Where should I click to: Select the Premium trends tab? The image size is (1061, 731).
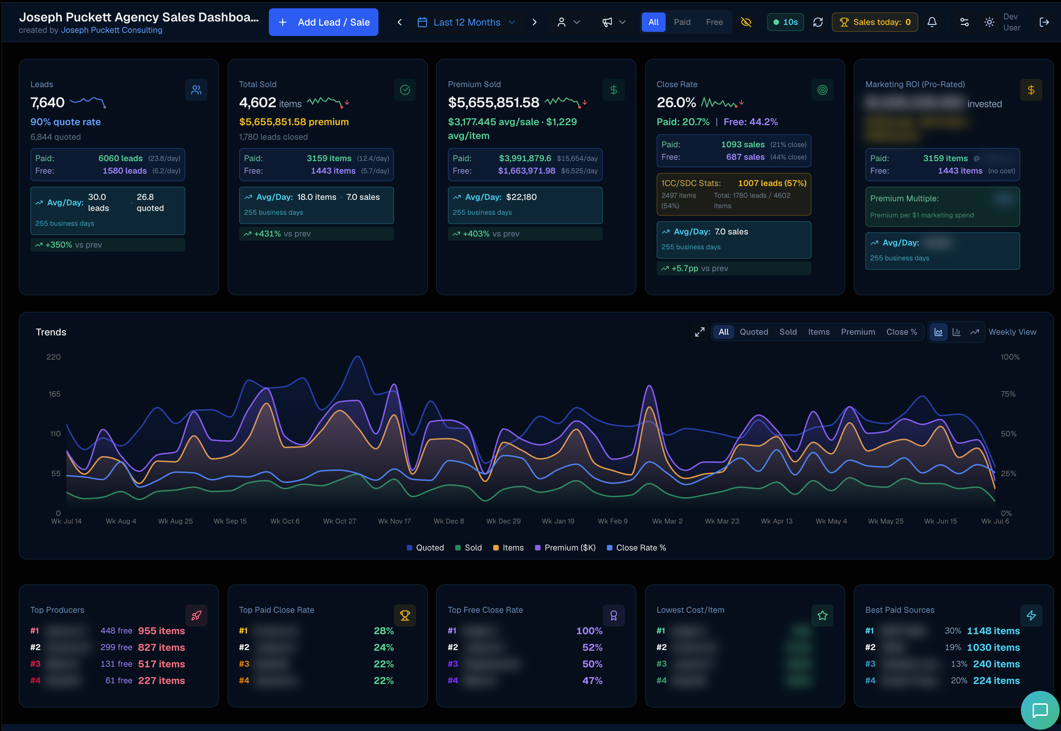(858, 332)
